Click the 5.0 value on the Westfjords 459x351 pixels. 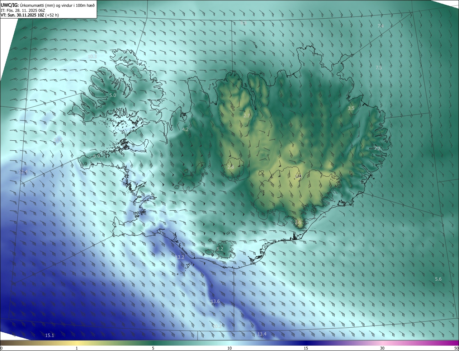[113, 95]
